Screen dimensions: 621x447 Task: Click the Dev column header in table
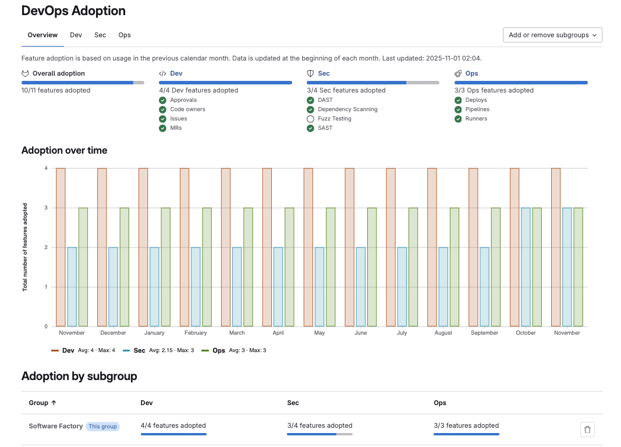click(147, 403)
